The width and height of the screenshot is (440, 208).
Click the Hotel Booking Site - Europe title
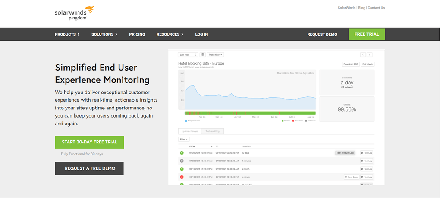[x=201, y=63]
